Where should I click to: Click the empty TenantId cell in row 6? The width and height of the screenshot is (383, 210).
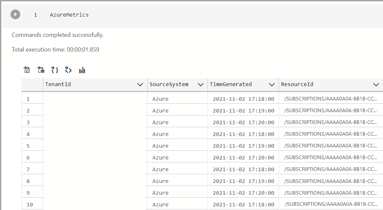[95, 158]
